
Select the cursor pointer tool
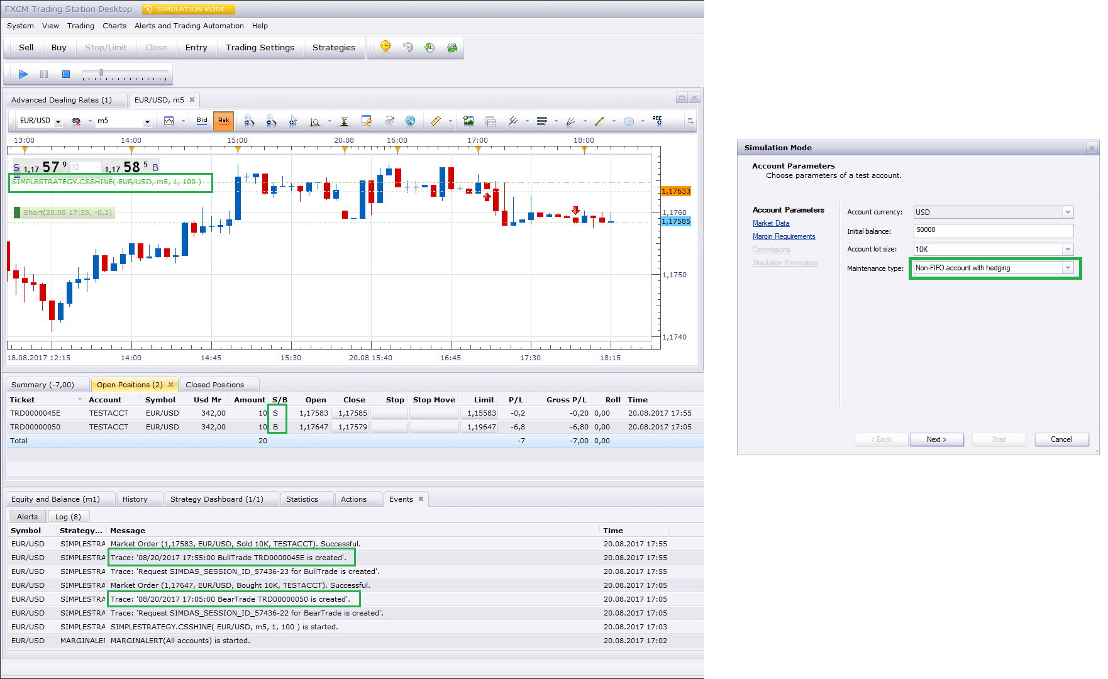pyautogui.click(x=292, y=121)
